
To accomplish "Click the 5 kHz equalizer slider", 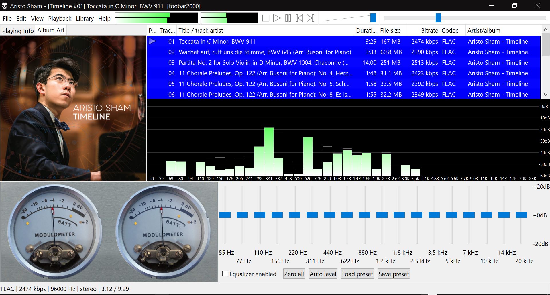I will (452, 215).
